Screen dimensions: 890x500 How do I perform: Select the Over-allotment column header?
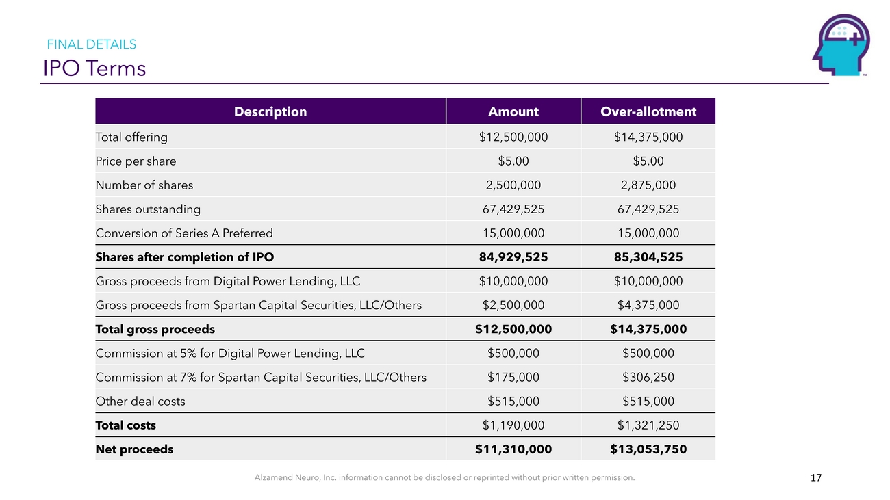click(x=648, y=111)
